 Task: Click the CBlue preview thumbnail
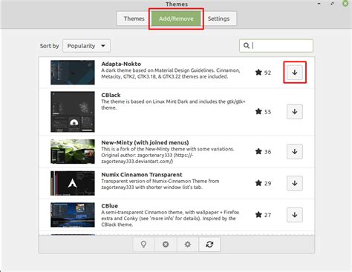coord(73,215)
